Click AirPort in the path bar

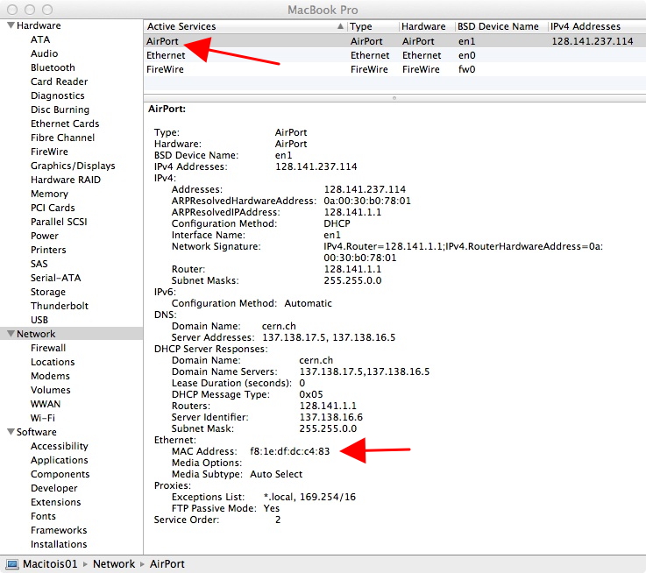[x=167, y=564]
